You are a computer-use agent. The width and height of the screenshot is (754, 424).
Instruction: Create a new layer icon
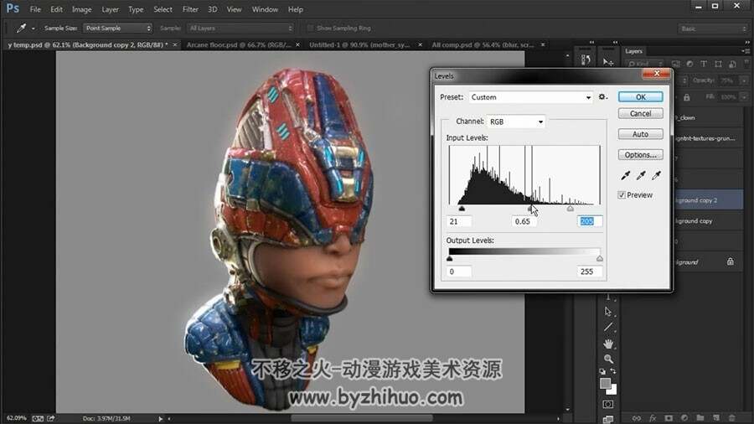click(x=716, y=418)
